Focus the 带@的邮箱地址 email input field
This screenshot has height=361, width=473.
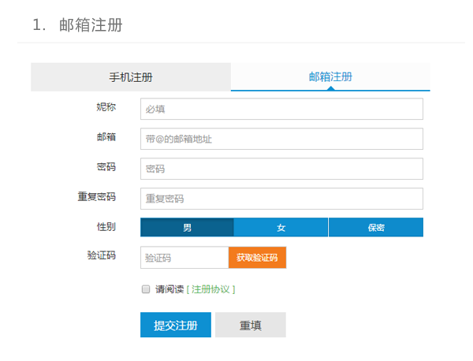click(281, 139)
